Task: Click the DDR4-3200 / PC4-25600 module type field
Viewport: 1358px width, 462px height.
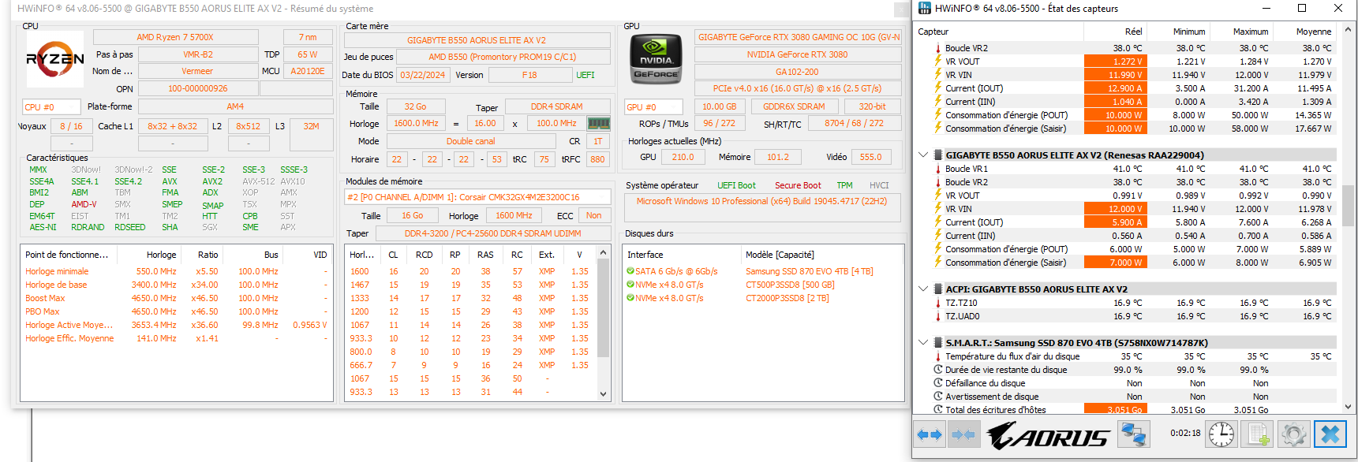Action: click(x=493, y=233)
